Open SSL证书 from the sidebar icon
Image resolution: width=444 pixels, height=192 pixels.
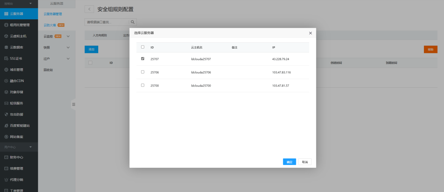click(6, 59)
